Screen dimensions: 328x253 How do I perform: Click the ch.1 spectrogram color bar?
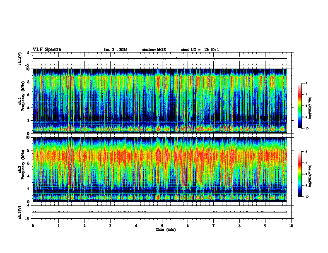click(299, 106)
